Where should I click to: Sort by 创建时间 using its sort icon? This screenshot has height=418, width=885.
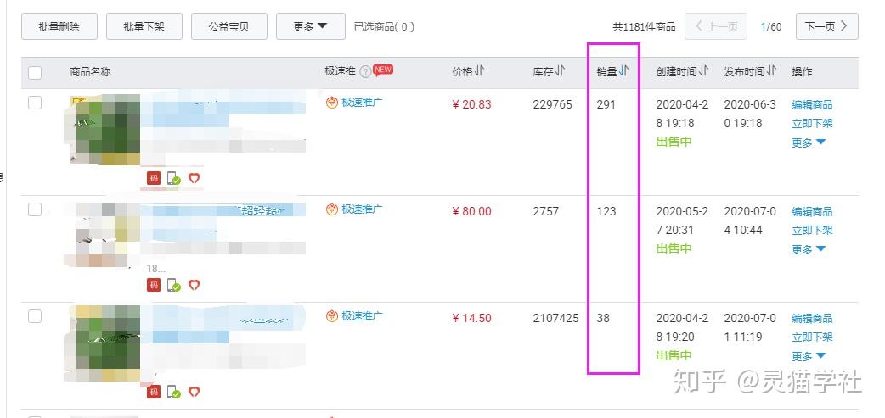click(704, 72)
